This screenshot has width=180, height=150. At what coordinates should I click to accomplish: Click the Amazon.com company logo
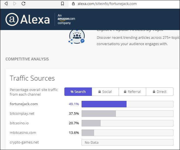click(x=66, y=19)
